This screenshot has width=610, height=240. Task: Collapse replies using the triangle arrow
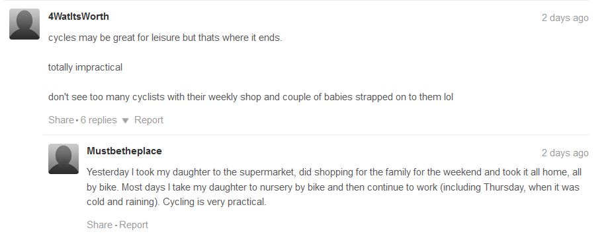click(x=125, y=121)
